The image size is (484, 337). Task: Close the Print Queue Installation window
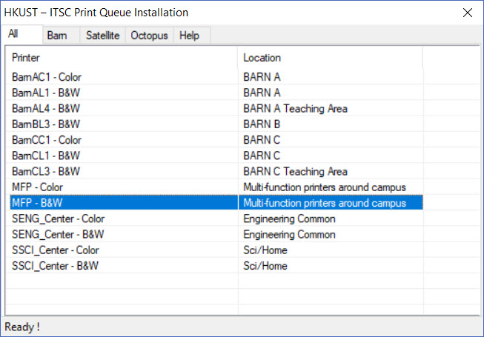pyautogui.click(x=467, y=13)
